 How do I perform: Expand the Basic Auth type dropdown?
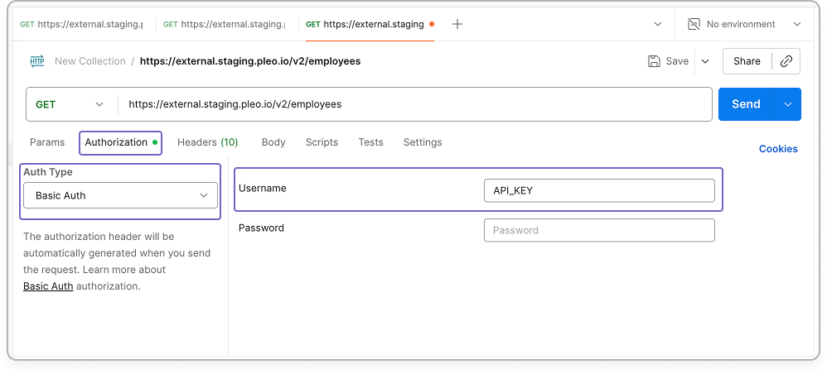click(x=120, y=195)
